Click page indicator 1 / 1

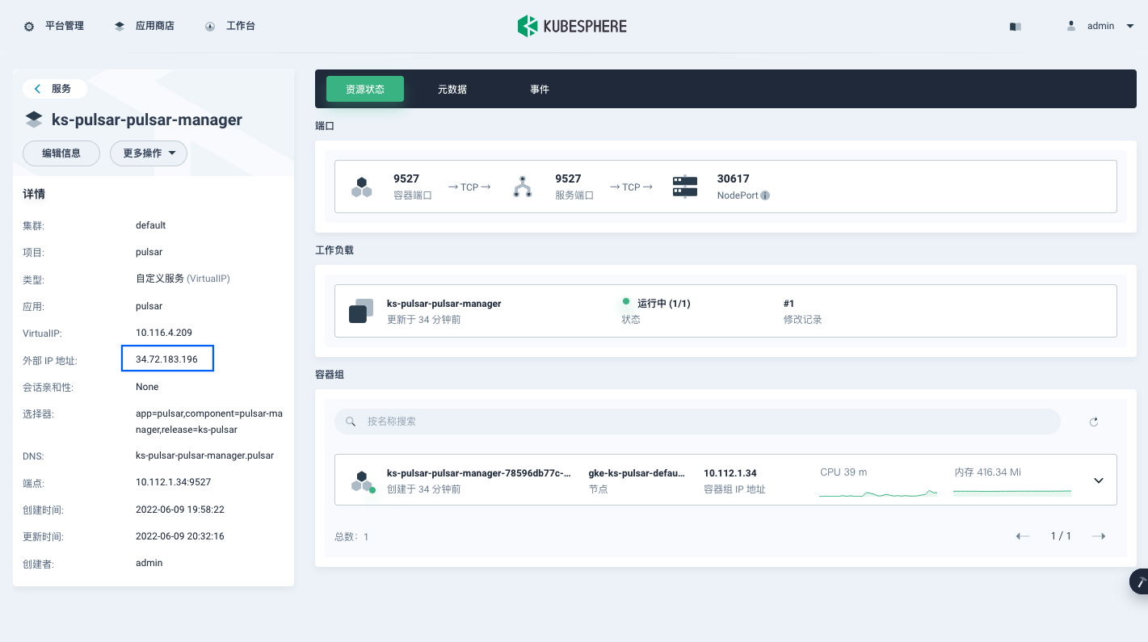[x=1061, y=536]
